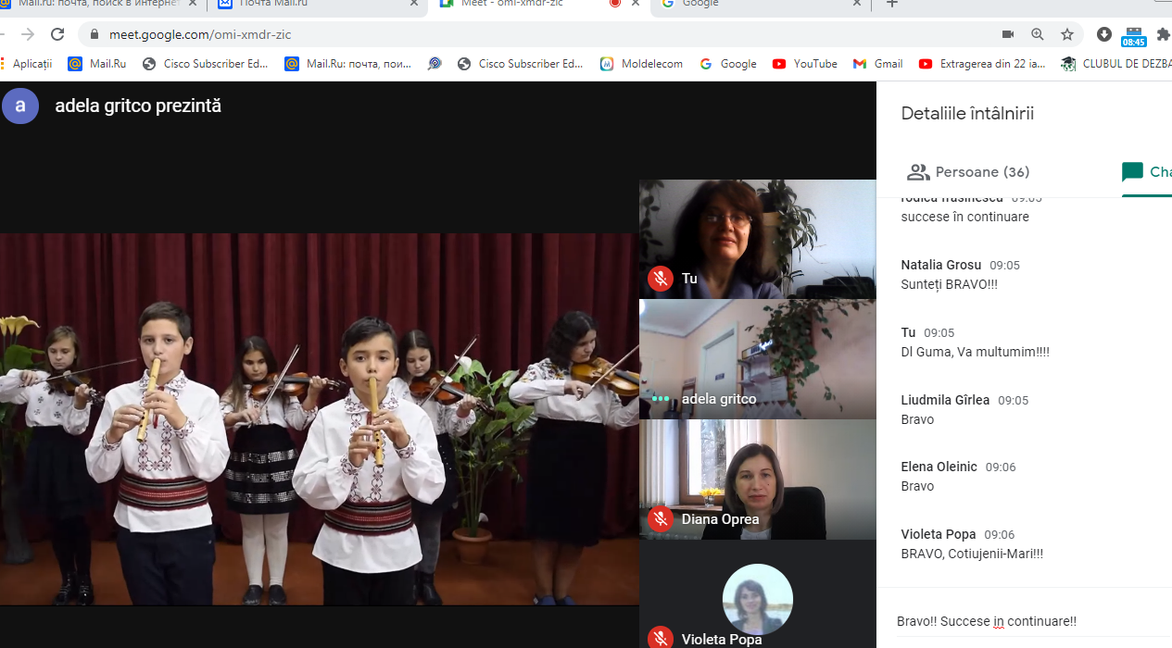Open a new browser tab
Screen dimensions: 1172x648
(x=892, y=4)
